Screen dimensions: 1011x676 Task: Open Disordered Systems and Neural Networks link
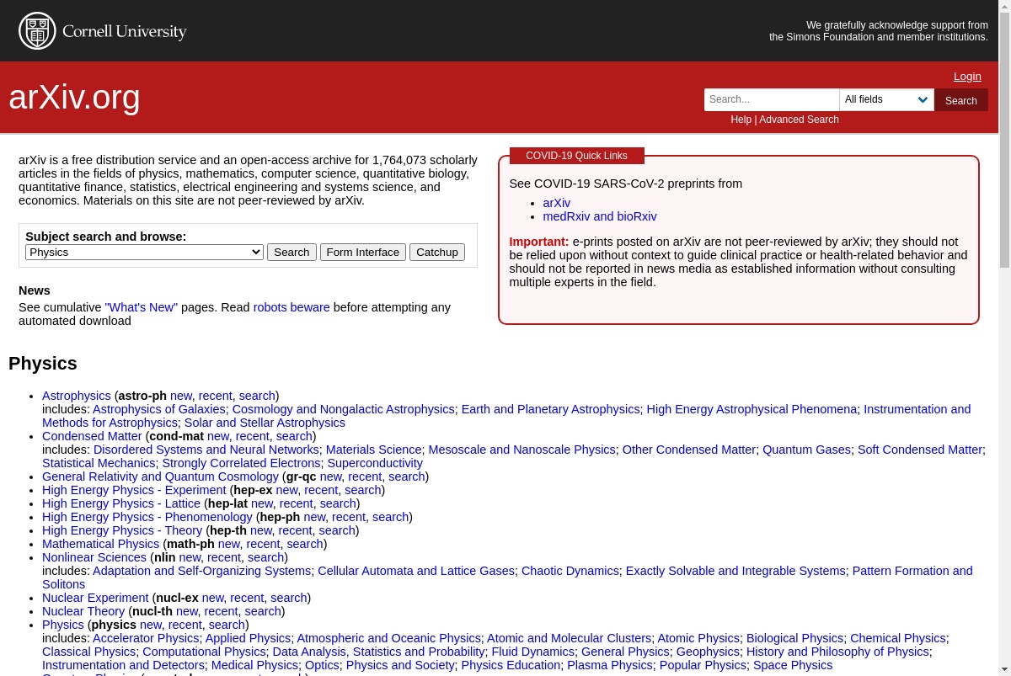tap(206, 450)
